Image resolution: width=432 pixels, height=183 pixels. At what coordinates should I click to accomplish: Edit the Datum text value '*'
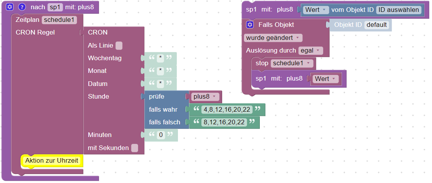click(x=160, y=84)
